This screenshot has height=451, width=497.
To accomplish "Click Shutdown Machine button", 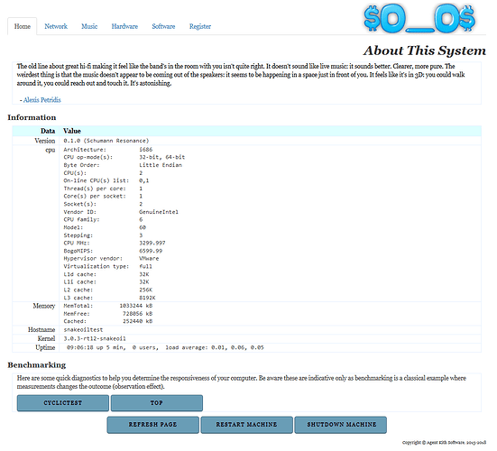I will point(340,425).
